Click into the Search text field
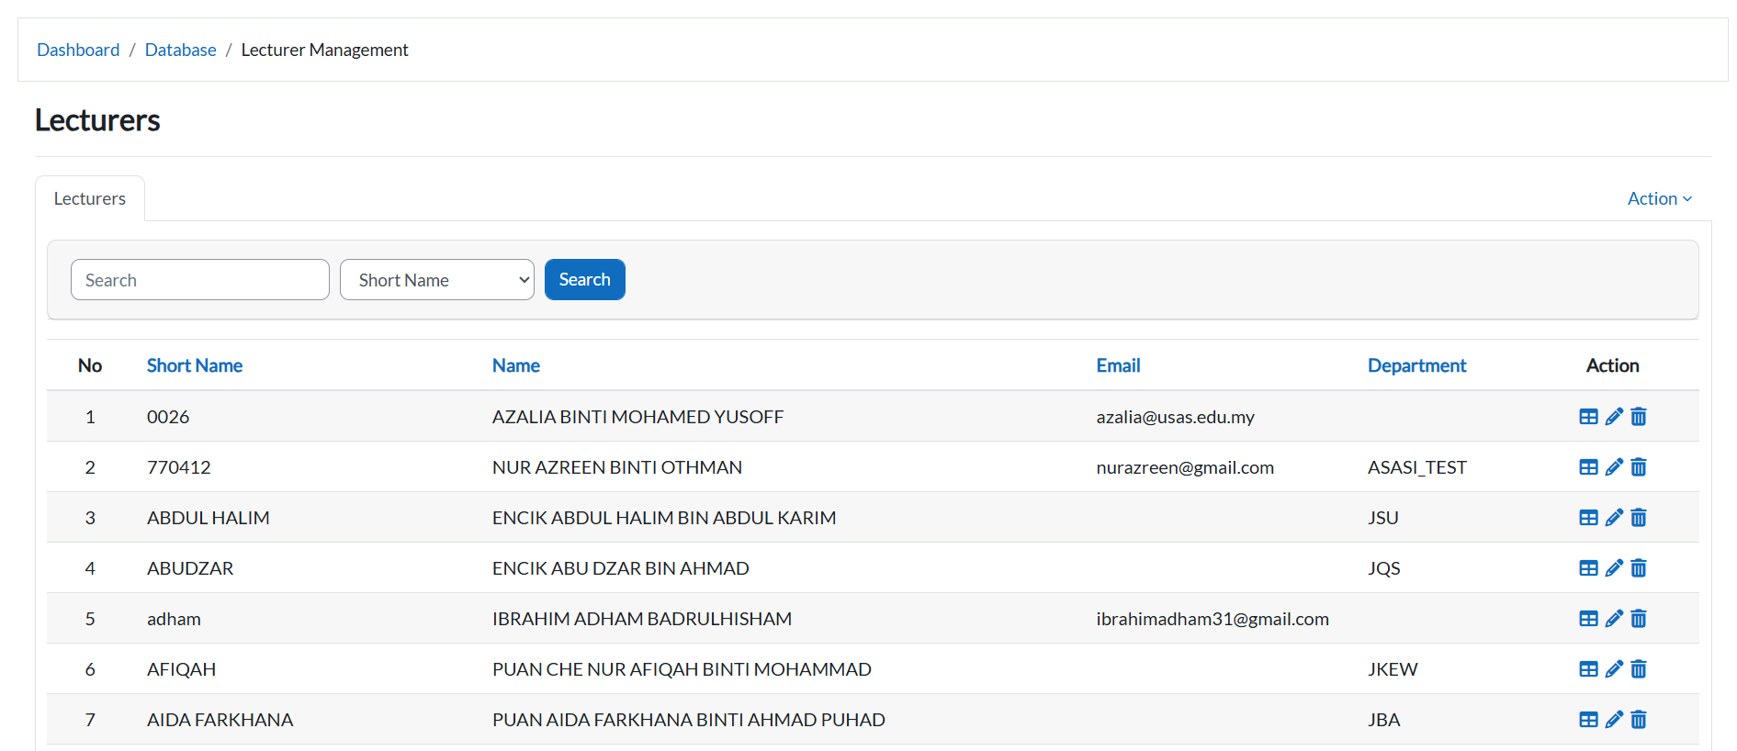The image size is (1737, 751). point(199,280)
